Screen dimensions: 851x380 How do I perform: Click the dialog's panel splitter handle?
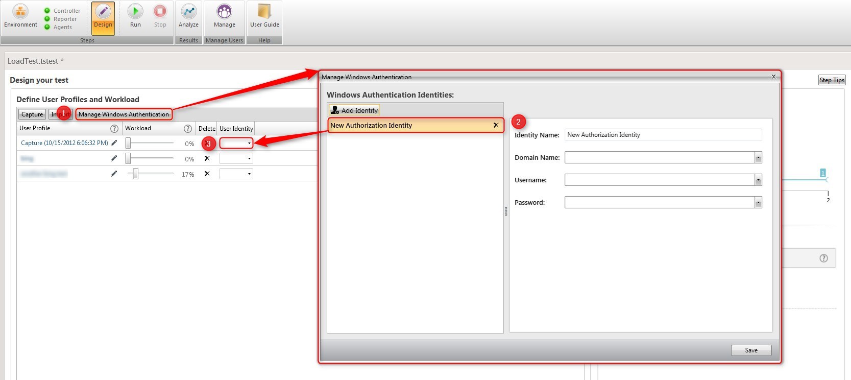(x=506, y=211)
